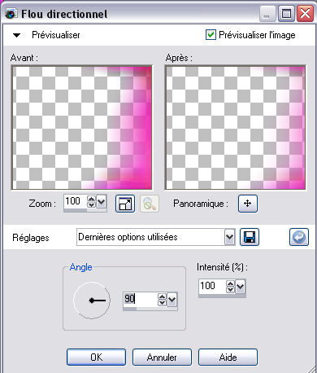Click the Angle input field showing 90

[x=140, y=300]
